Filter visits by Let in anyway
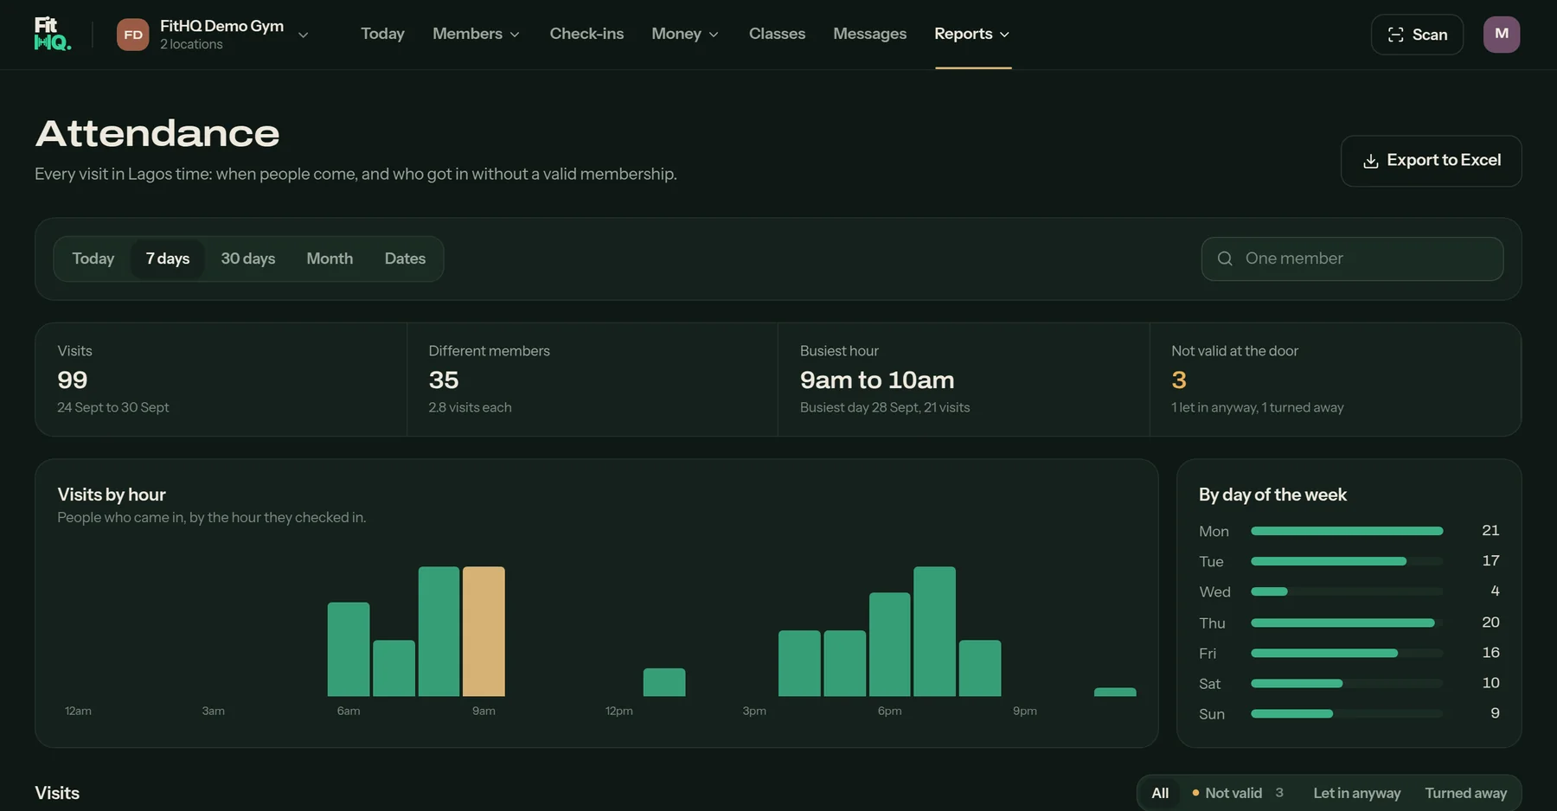Viewport: 1557px width, 811px height. (x=1356, y=793)
